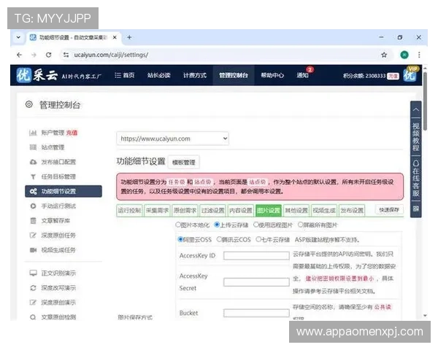Click 充值 button beside points balance

pyautogui.click(x=393, y=76)
